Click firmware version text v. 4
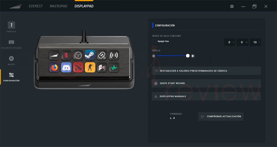The width and height of the screenshot is (277, 147). pyautogui.click(x=172, y=118)
